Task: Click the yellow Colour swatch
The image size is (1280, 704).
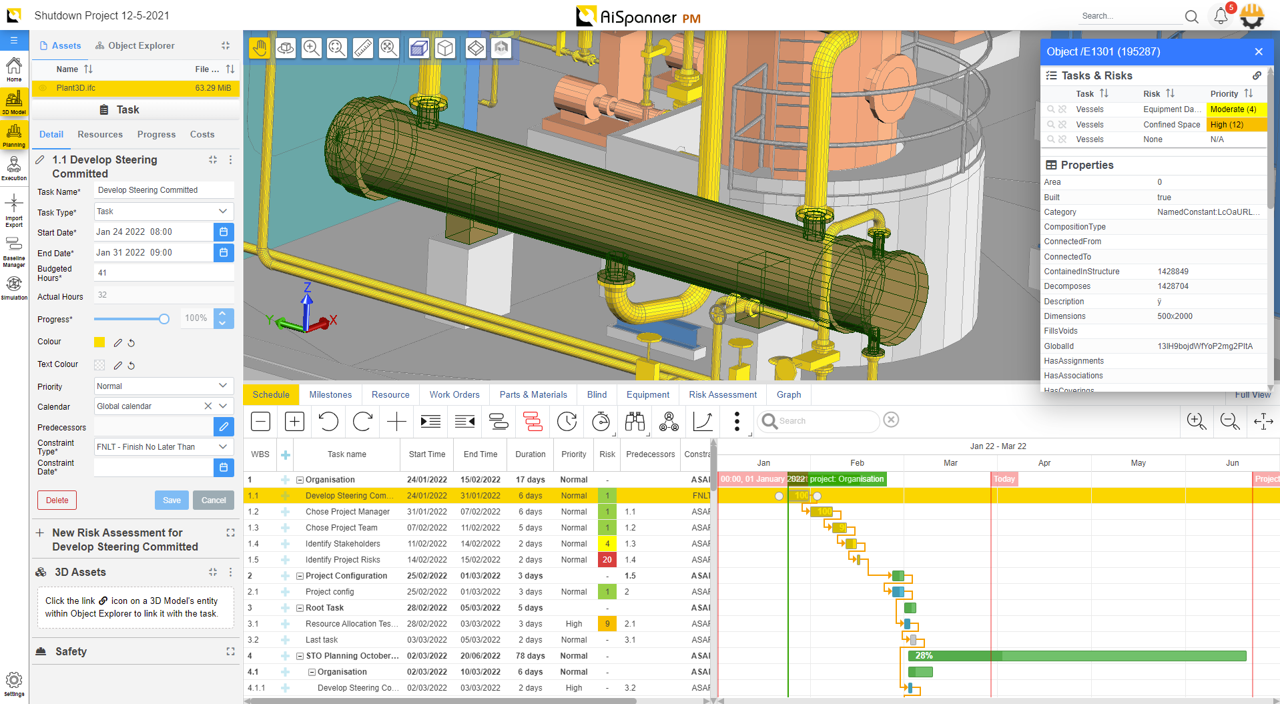Action: point(99,342)
